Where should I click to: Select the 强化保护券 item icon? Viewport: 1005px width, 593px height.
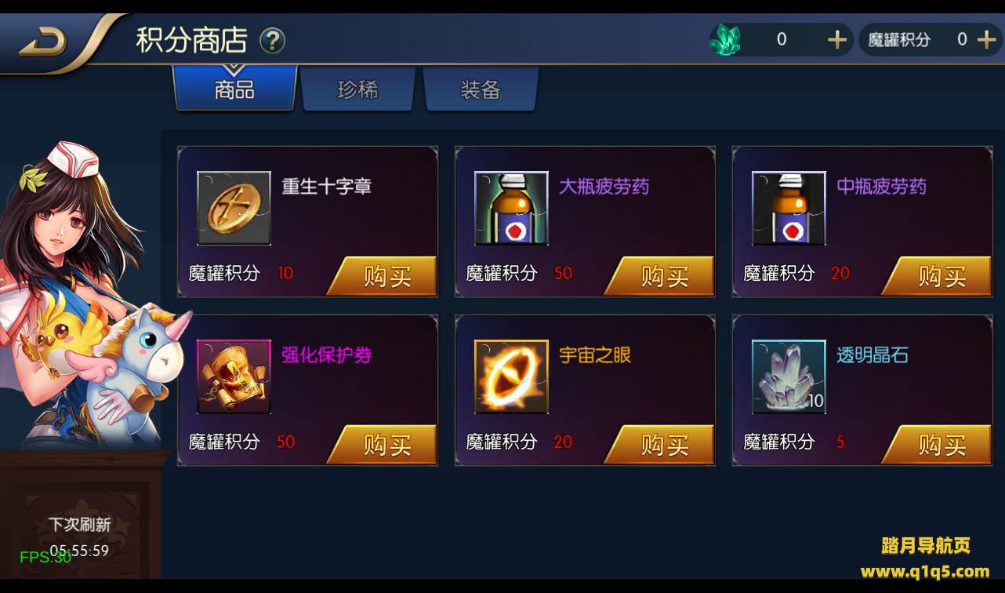[x=234, y=377]
